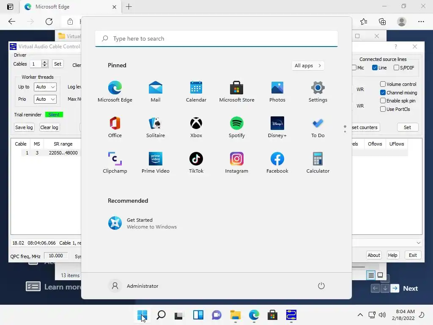Viewport: 433px width, 325px height.
Task: Click the Save log button
Action: point(24,127)
